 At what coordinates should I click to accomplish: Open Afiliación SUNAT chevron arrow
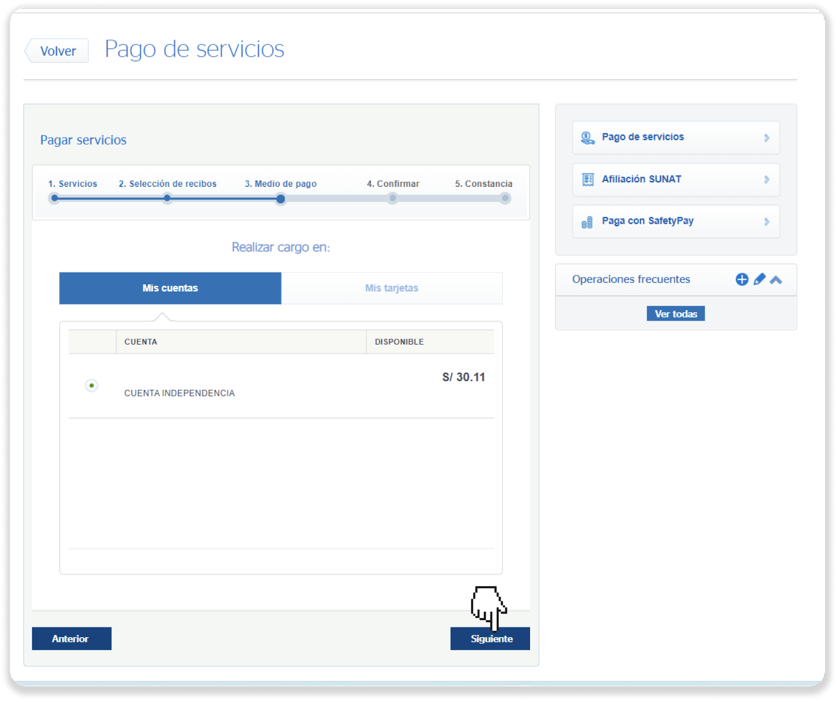pos(766,180)
